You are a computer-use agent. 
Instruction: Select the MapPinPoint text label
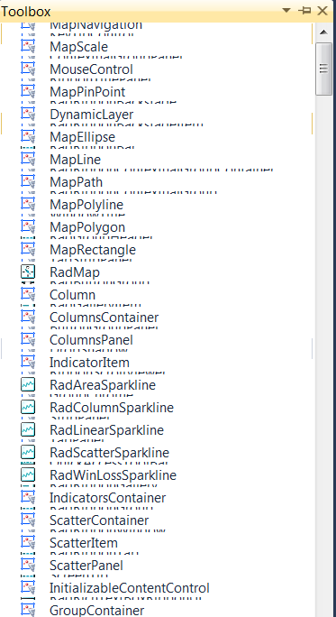click(x=87, y=92)
